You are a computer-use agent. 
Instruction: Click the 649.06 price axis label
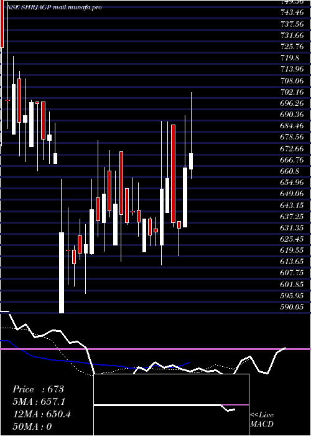pyautogui.click(x=292, y=194)
